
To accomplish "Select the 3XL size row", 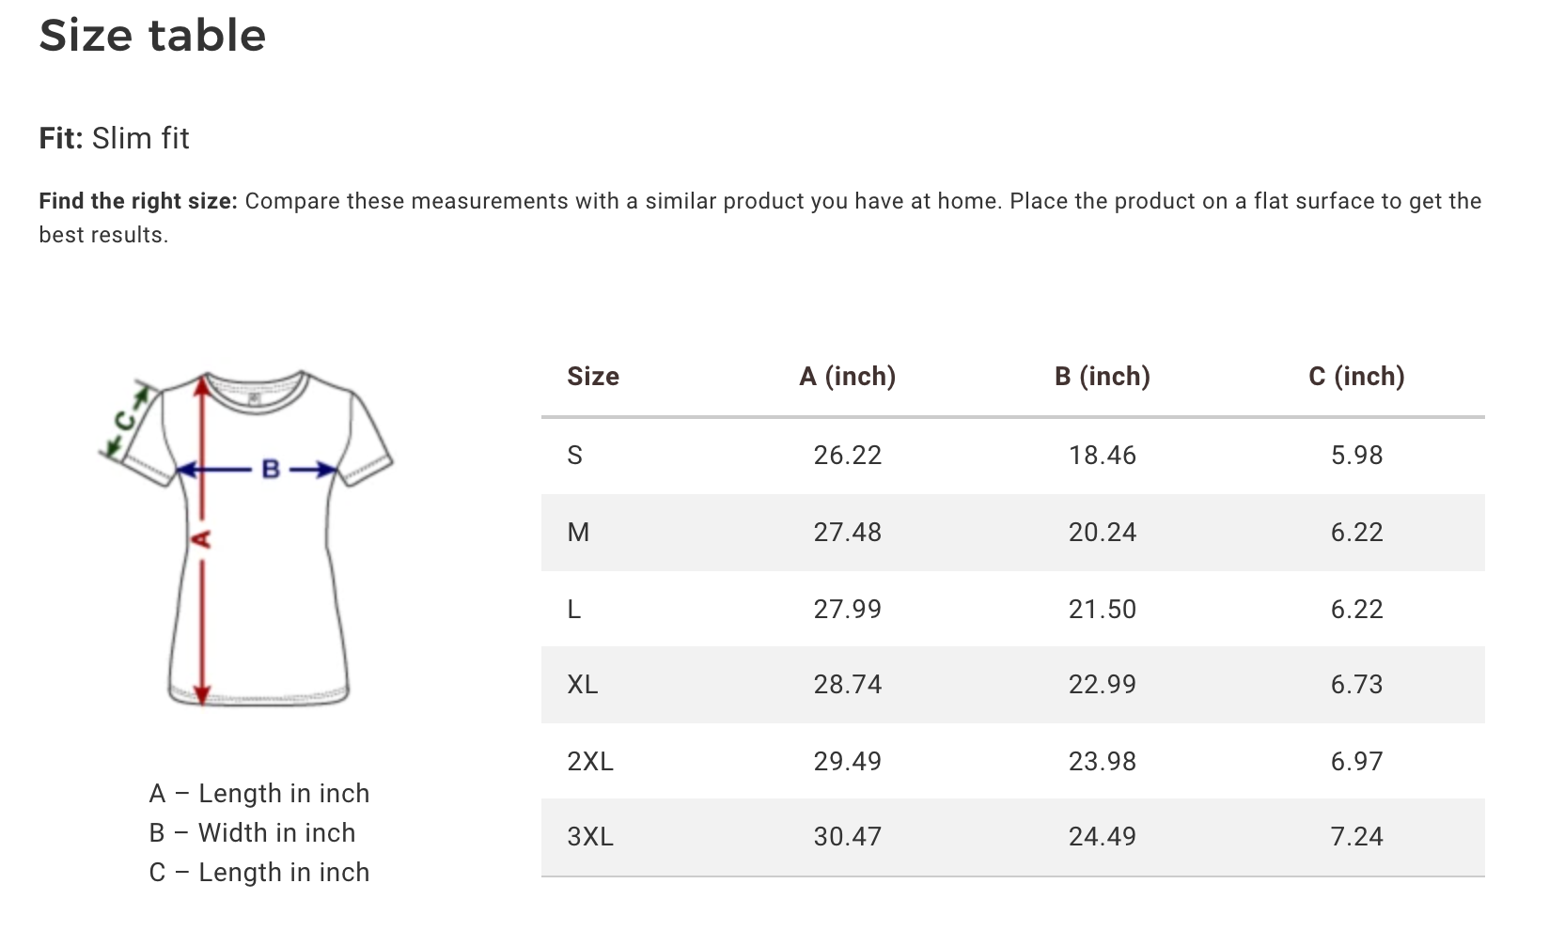I will point(1013,837).
